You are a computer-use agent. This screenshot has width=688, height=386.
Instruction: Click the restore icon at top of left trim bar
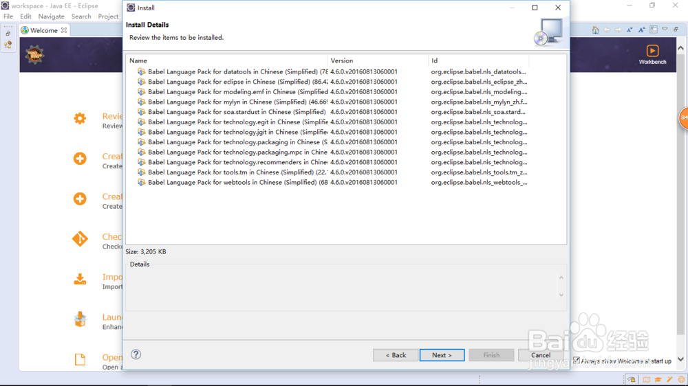tap(8, 34)
